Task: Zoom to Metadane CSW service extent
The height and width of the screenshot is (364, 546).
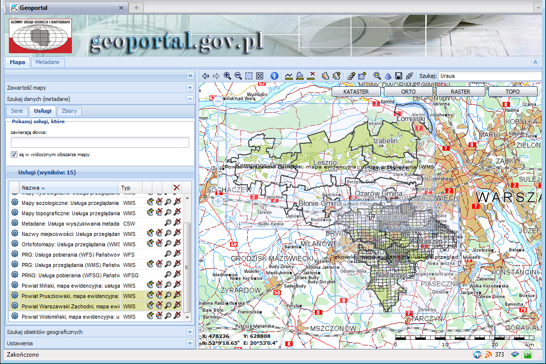Action: [168, 223]
